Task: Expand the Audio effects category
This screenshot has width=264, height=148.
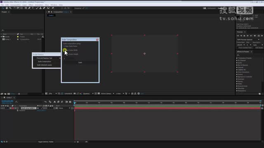Action: pyautogui.click(x=237, y=63)
